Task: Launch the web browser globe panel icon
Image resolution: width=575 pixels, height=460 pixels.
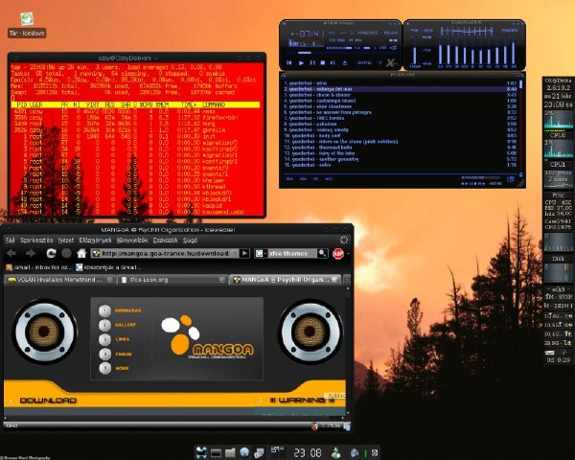Action: pyautogui.click(x=244, y=452)
